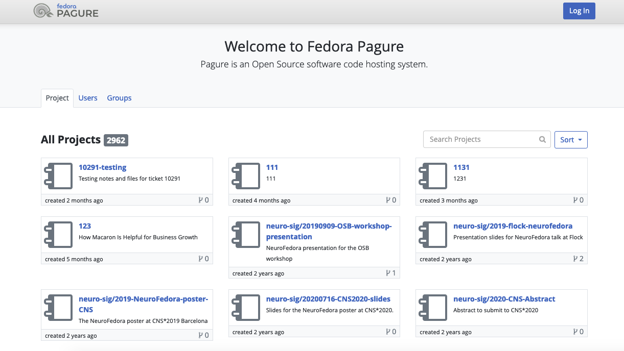Viewport: 624px width, 351px height.
Task: Open the 10291-testing project link
Action: (102, 167)
